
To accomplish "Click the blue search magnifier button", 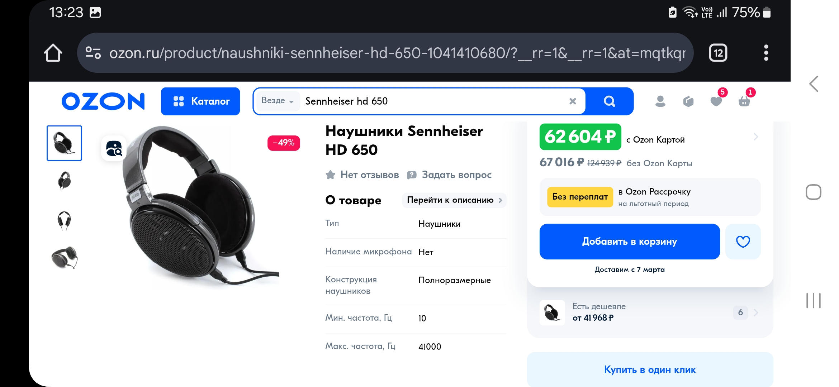I will 609,101.
